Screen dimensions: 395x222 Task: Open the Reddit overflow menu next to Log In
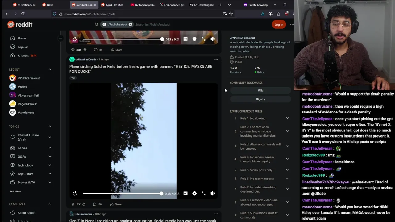tap(292, 24)
